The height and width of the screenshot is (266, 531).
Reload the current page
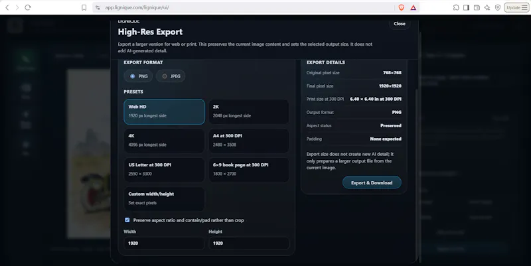pyautogui.click(x=28, y=7)
